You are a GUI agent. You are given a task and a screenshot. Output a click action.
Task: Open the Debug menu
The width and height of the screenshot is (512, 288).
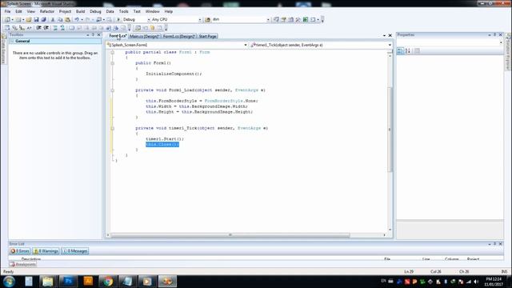95,11
